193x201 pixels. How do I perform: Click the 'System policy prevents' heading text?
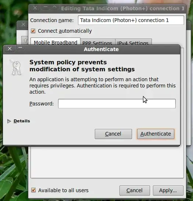pos(68,62)
